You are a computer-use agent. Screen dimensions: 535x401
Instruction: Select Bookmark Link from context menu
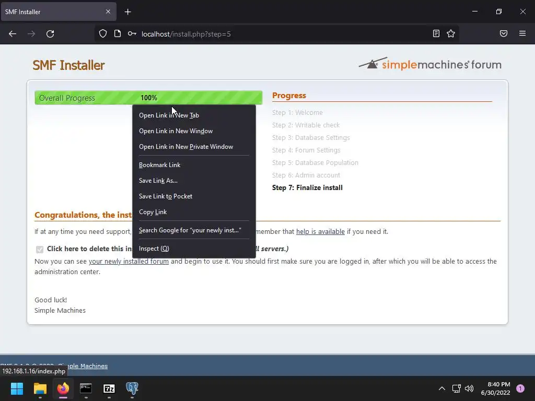pos(194,164)
